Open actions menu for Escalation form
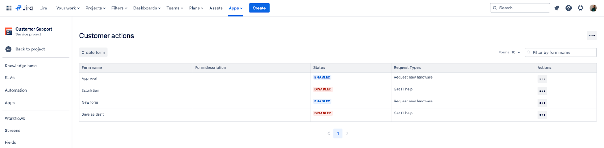This screenshot has width=604, height=148. (x=542, y=91)
